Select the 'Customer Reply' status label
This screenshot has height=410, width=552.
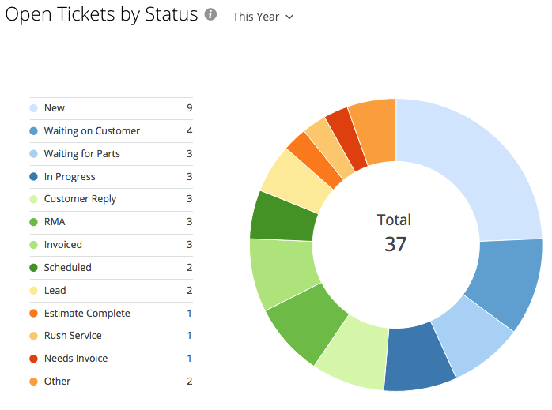pyautogui.click(x=80, y=199)
